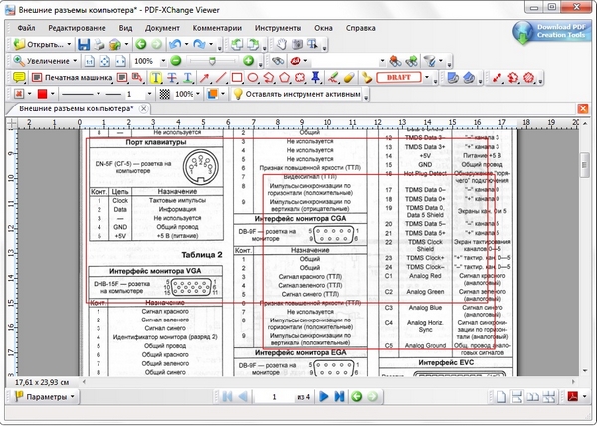The height and width of the screenshot is (426, 597).
Task: Click the green Zoom Out minus button
Action: pos(175,61)
